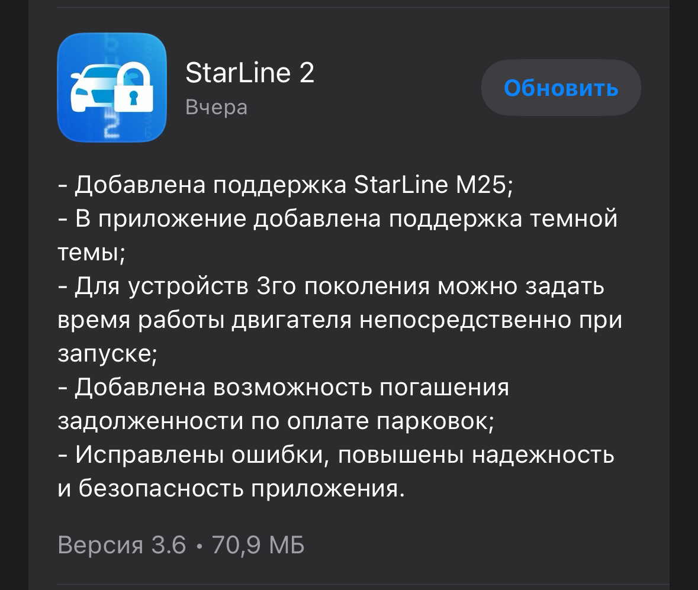The image size is (698, 590).
Task: Click the Обновить update button
Action: (x=561, y=88)
